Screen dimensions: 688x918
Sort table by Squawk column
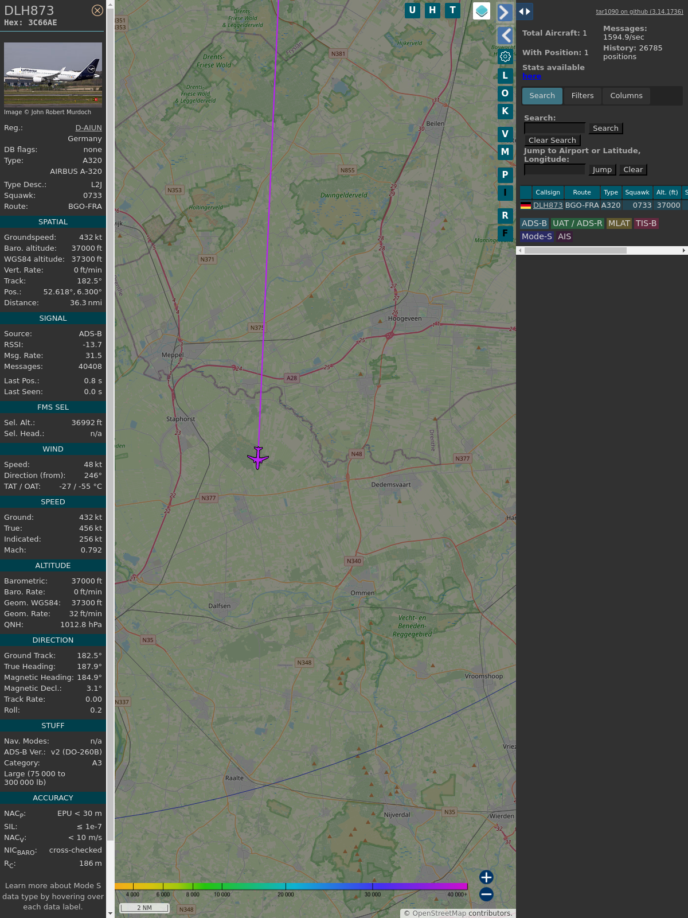pyautogui.click(x=637, y=193)
